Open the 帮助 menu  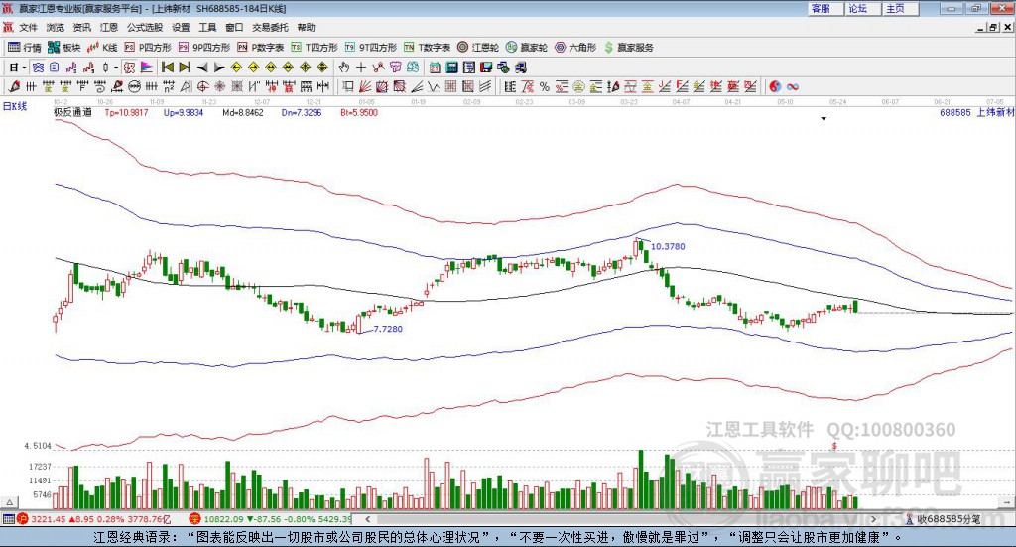(x=306, y=27)
